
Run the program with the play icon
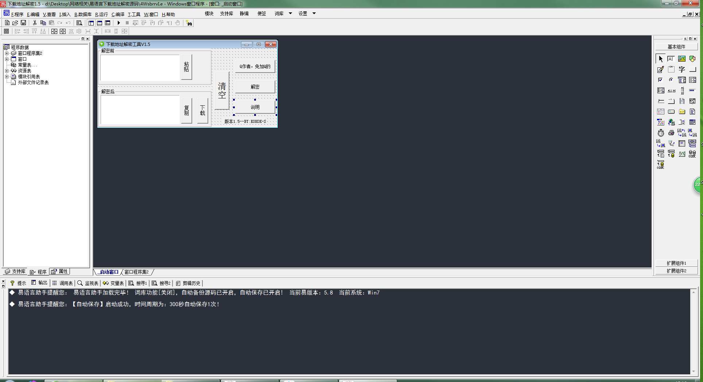pos(119,23)
